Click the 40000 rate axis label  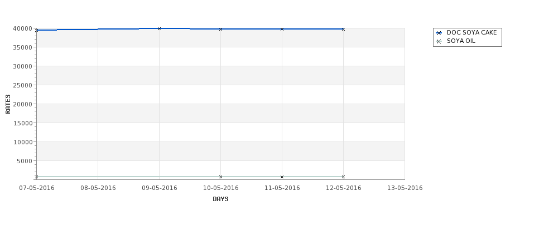tap(22, 28)
